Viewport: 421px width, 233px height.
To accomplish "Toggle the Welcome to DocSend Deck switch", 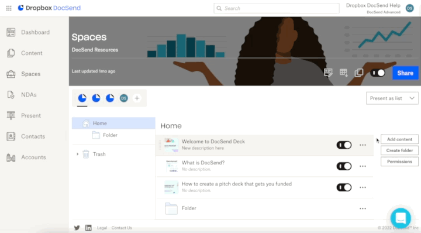I will (344, 145).
